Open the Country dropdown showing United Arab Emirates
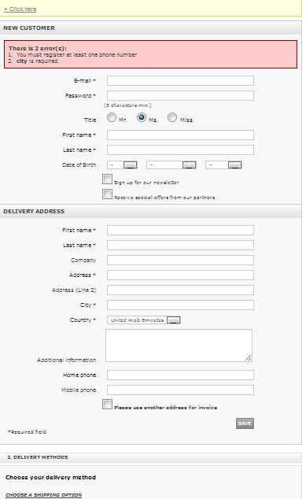This screenshot has width=306, height=499. [x=144, y=320]
